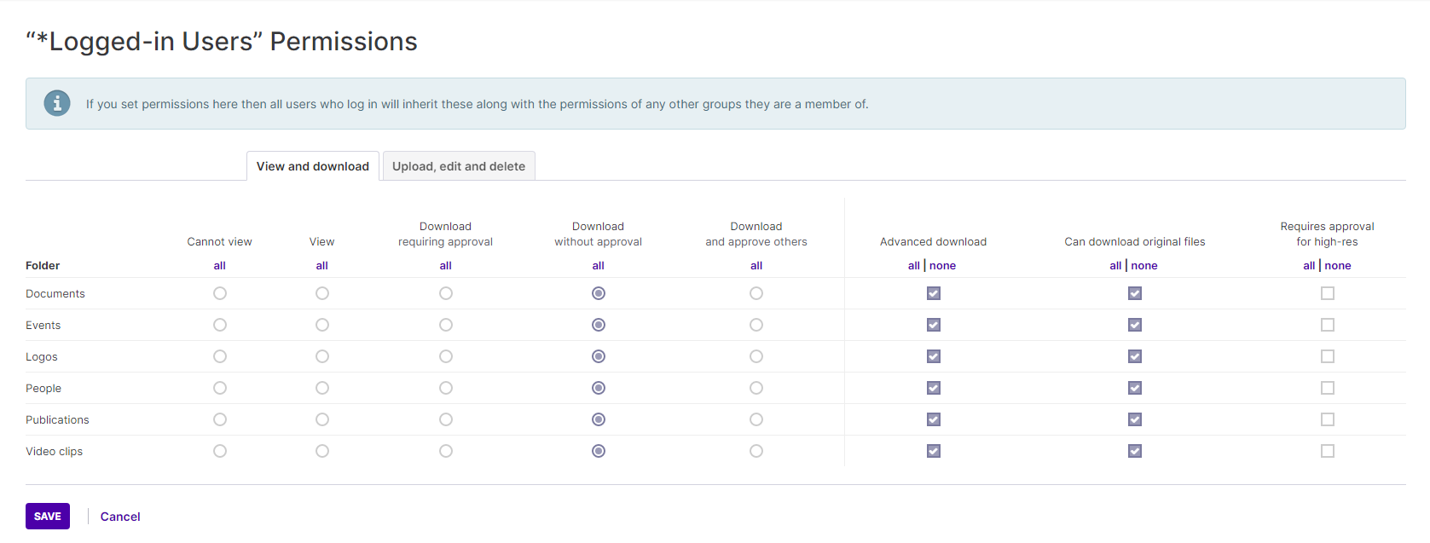Viewport: 1430px width, 543px height.
Task: Open Upload, edit and delete tab
Action: click(x=459, y=166)
